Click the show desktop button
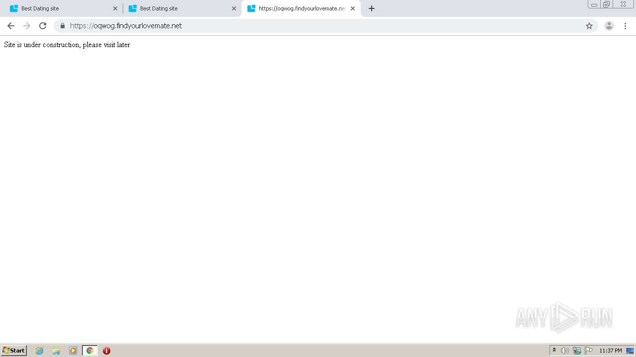Screen dimensions: 636x357 [x=631, y=351]
